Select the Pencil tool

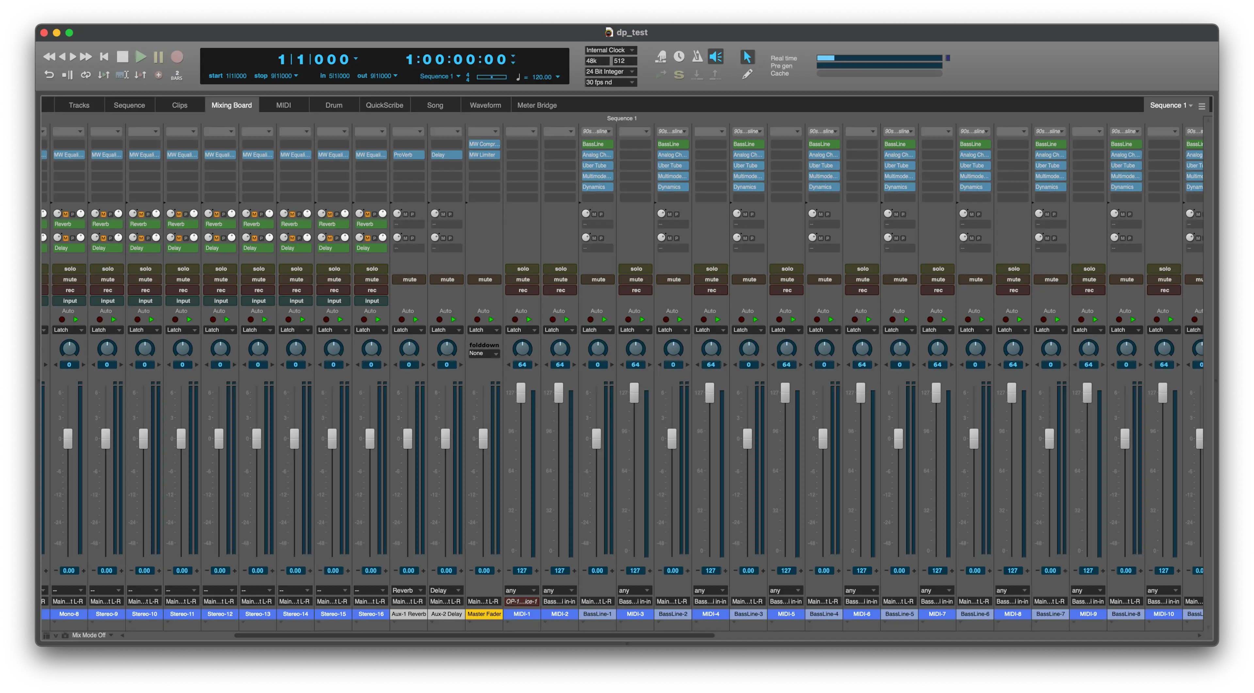[747, 74]
